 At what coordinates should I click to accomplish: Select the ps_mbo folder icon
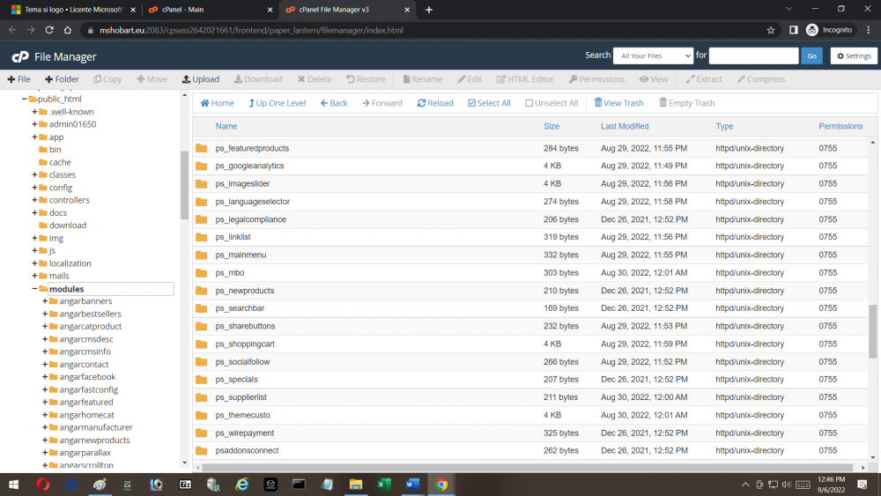pos(201,273)
